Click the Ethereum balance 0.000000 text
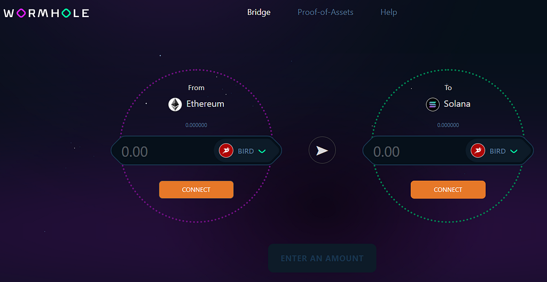The width and height of the screenshot is (547, 282). point(196,125)
